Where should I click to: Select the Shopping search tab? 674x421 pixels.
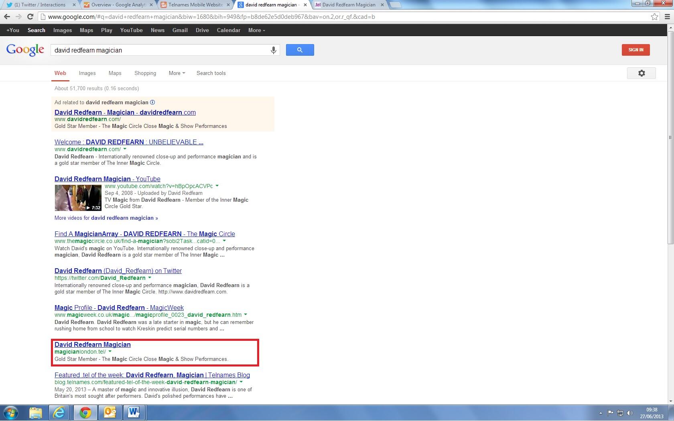click(x=145, y=73)
